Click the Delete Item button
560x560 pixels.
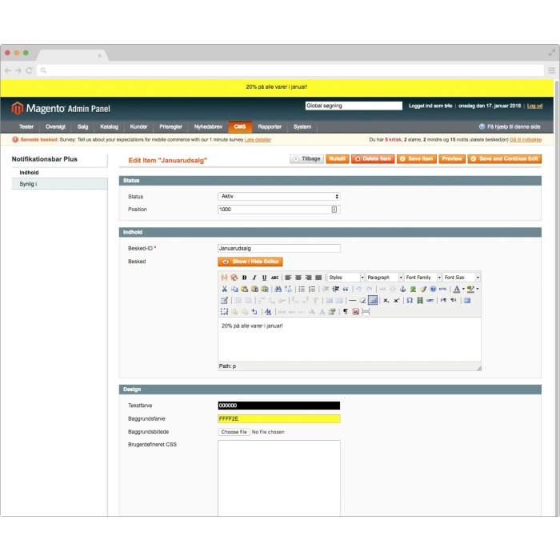373,159
